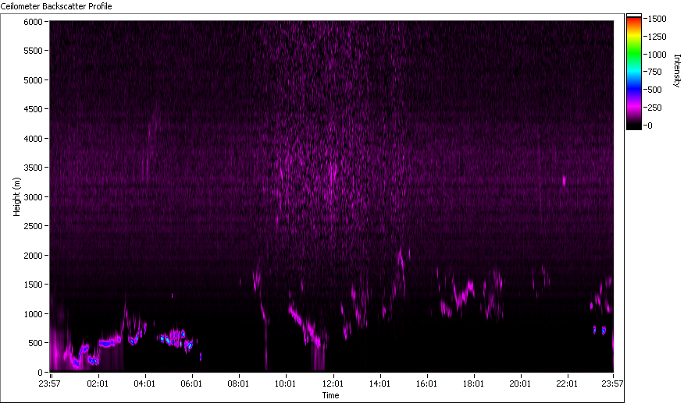
Task: Click the 1250 intensity scale value
Action: (657, 37)
